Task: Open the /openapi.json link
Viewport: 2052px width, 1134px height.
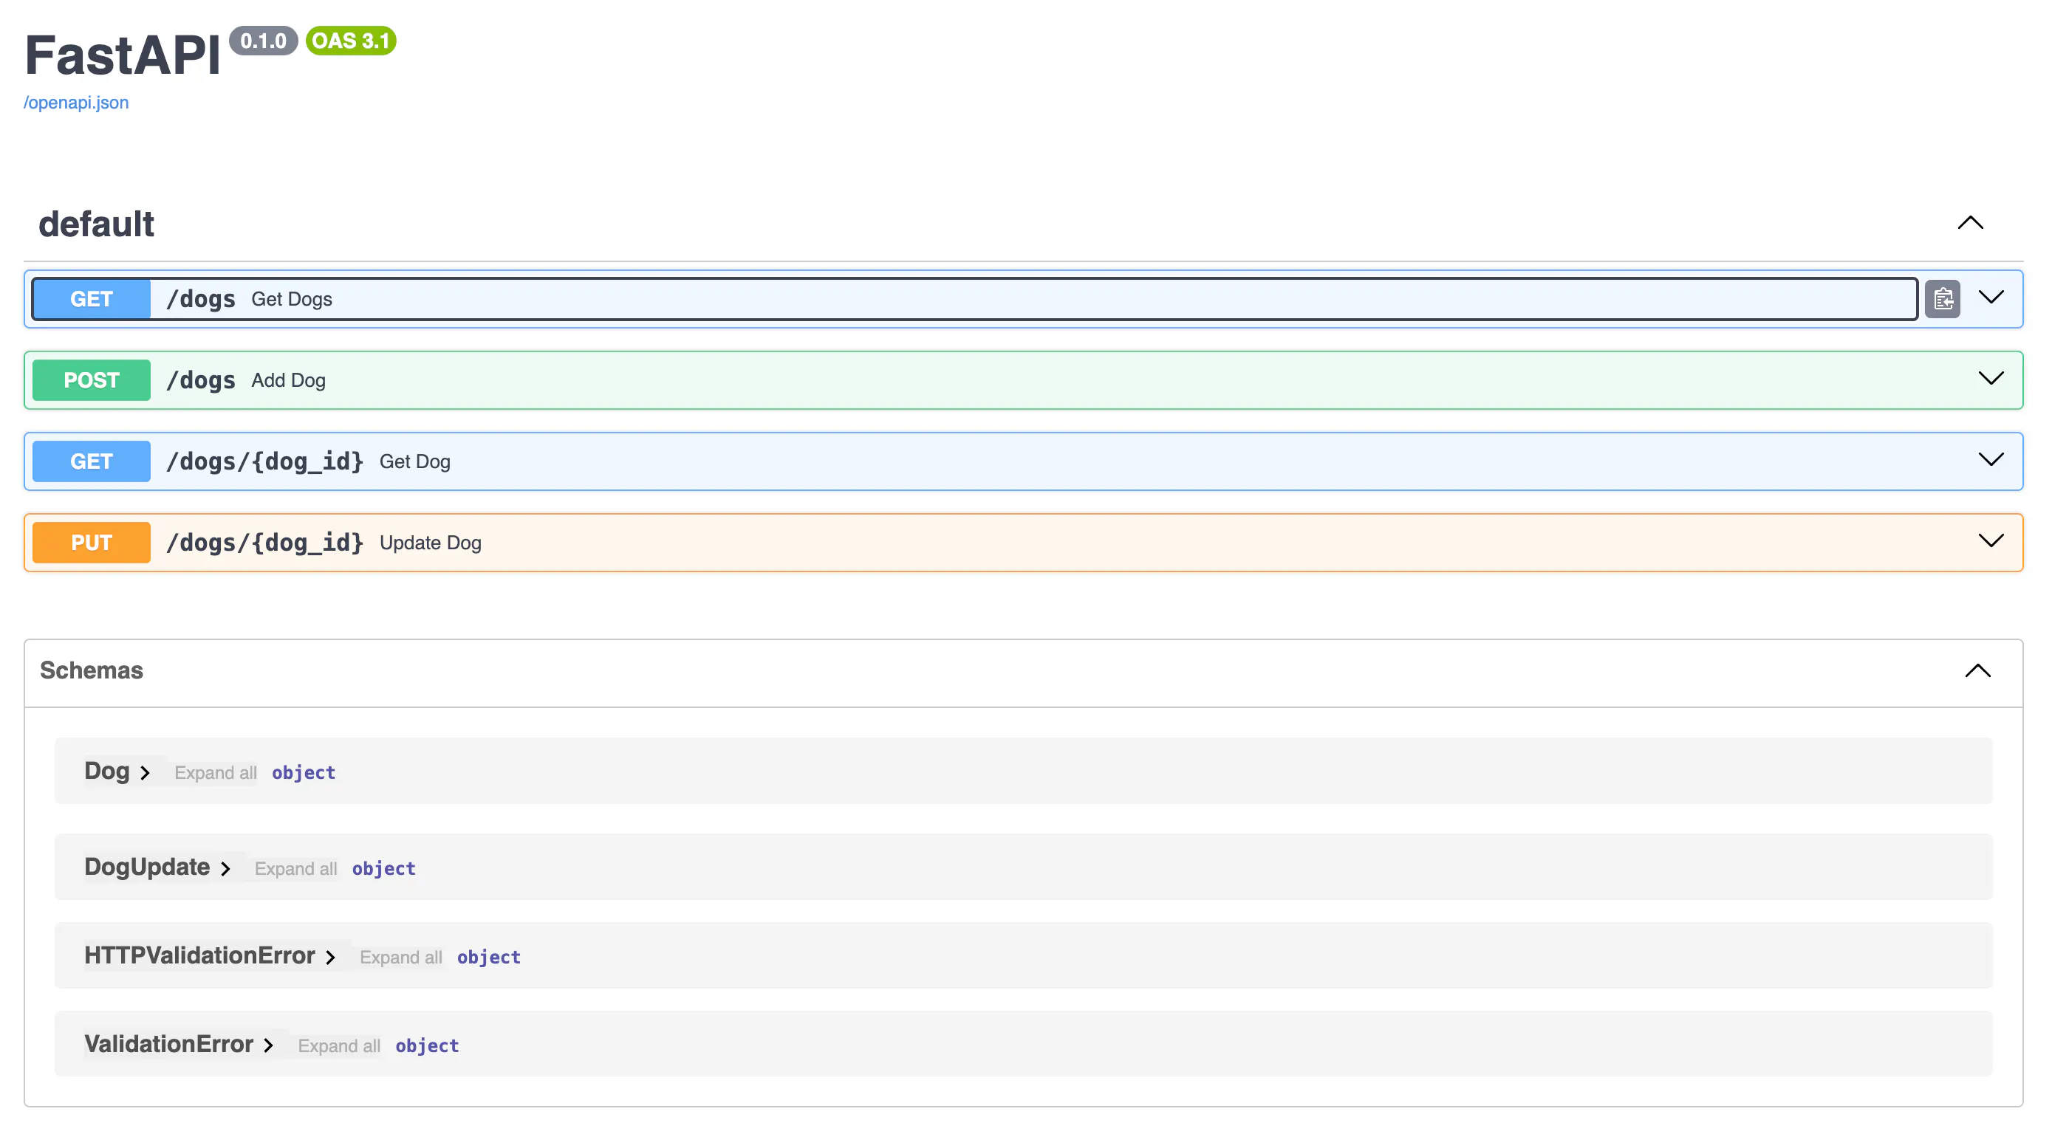Action: point(75,103)
